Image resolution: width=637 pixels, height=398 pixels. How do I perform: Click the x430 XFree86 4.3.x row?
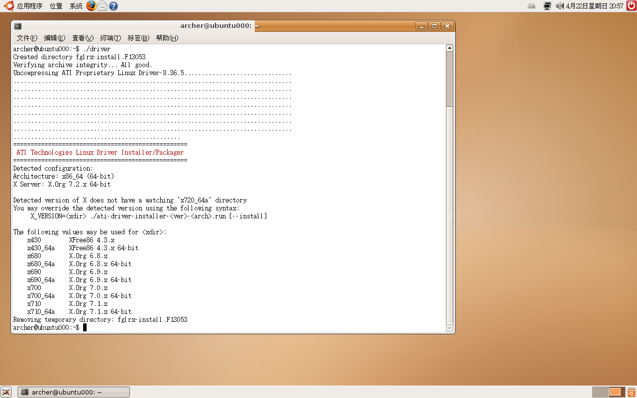(x=71, y=240)
